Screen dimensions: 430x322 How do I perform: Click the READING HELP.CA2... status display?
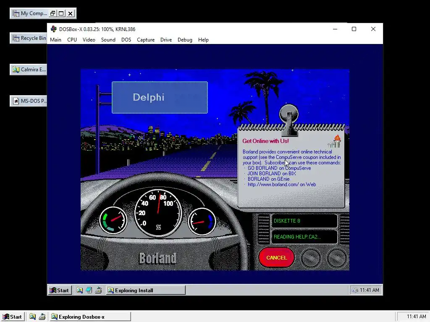click(304, 236)
